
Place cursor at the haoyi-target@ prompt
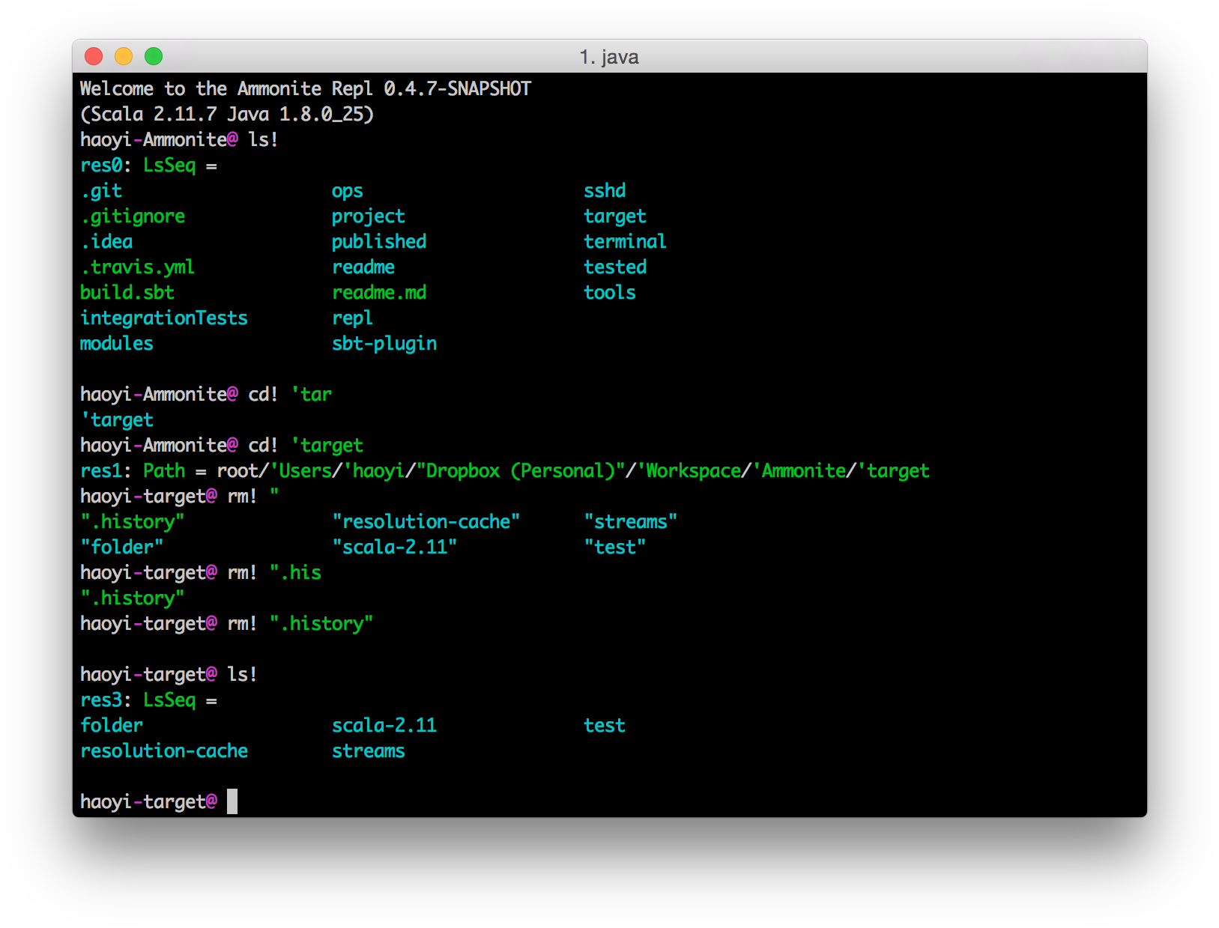tap(233, 801)
